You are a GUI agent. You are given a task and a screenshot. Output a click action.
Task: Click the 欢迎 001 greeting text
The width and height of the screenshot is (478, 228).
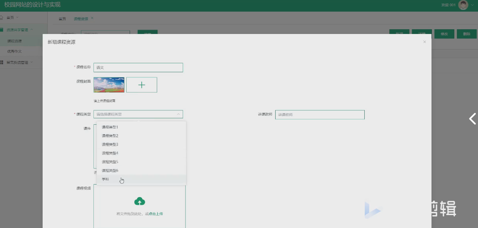pos(448,5)
